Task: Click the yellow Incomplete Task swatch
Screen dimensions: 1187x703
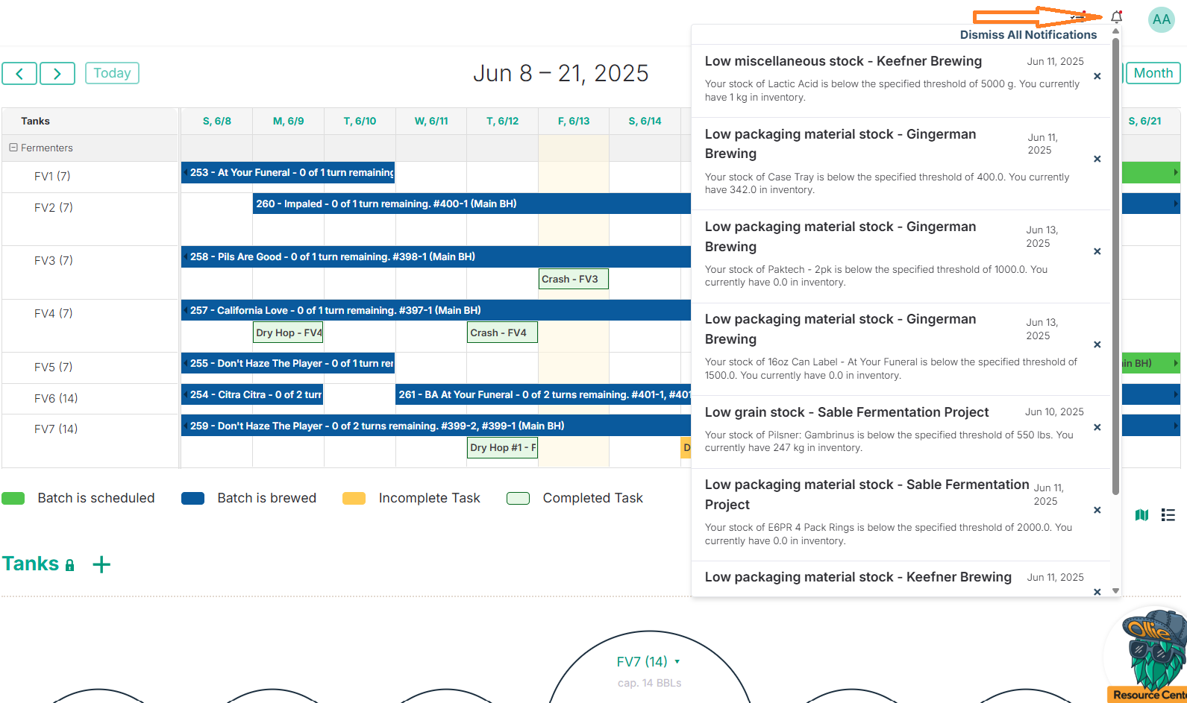Action: tap(354, 498)
